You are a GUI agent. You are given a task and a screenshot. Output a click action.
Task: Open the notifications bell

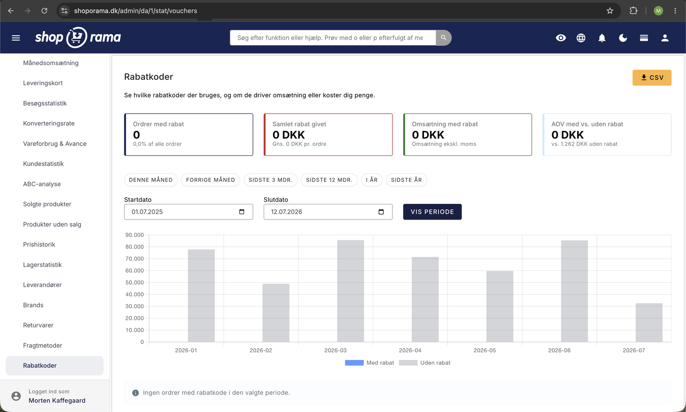[602, 38]
